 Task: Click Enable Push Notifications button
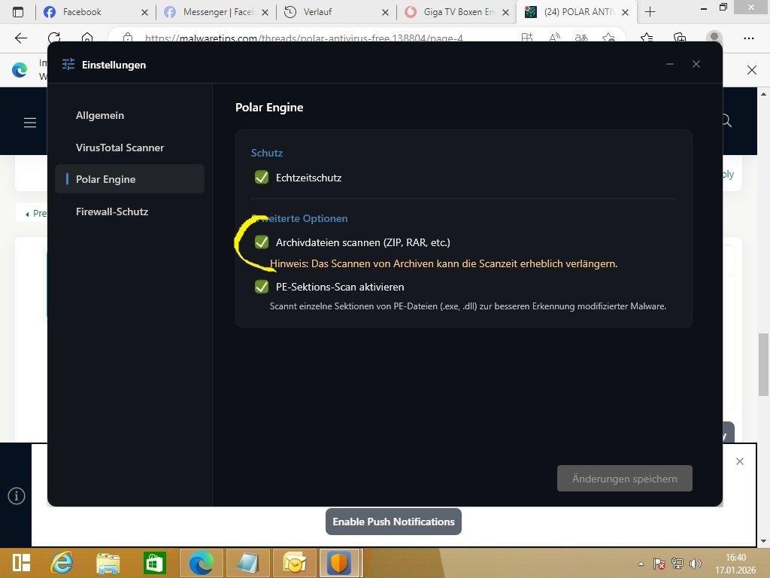click(393, 522)
